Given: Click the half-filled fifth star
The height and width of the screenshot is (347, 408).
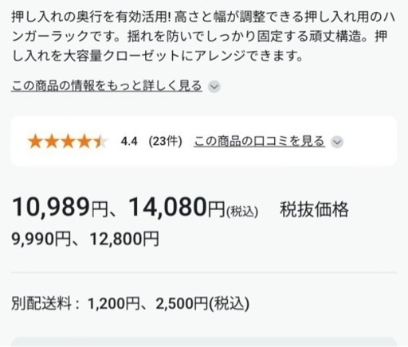Looking at the screenshot, I should coord(100,141).
